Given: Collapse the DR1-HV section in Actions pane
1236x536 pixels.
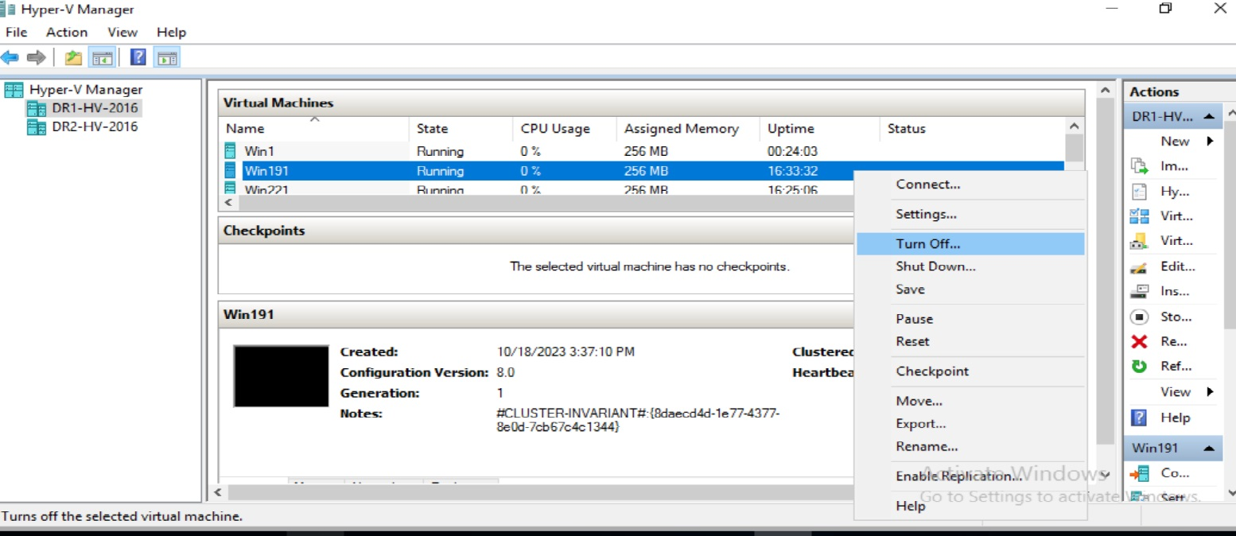Looking at the screenshot, I should pos(1210,116).
